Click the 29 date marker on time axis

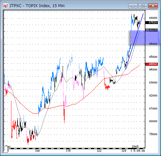pos(124,151)
